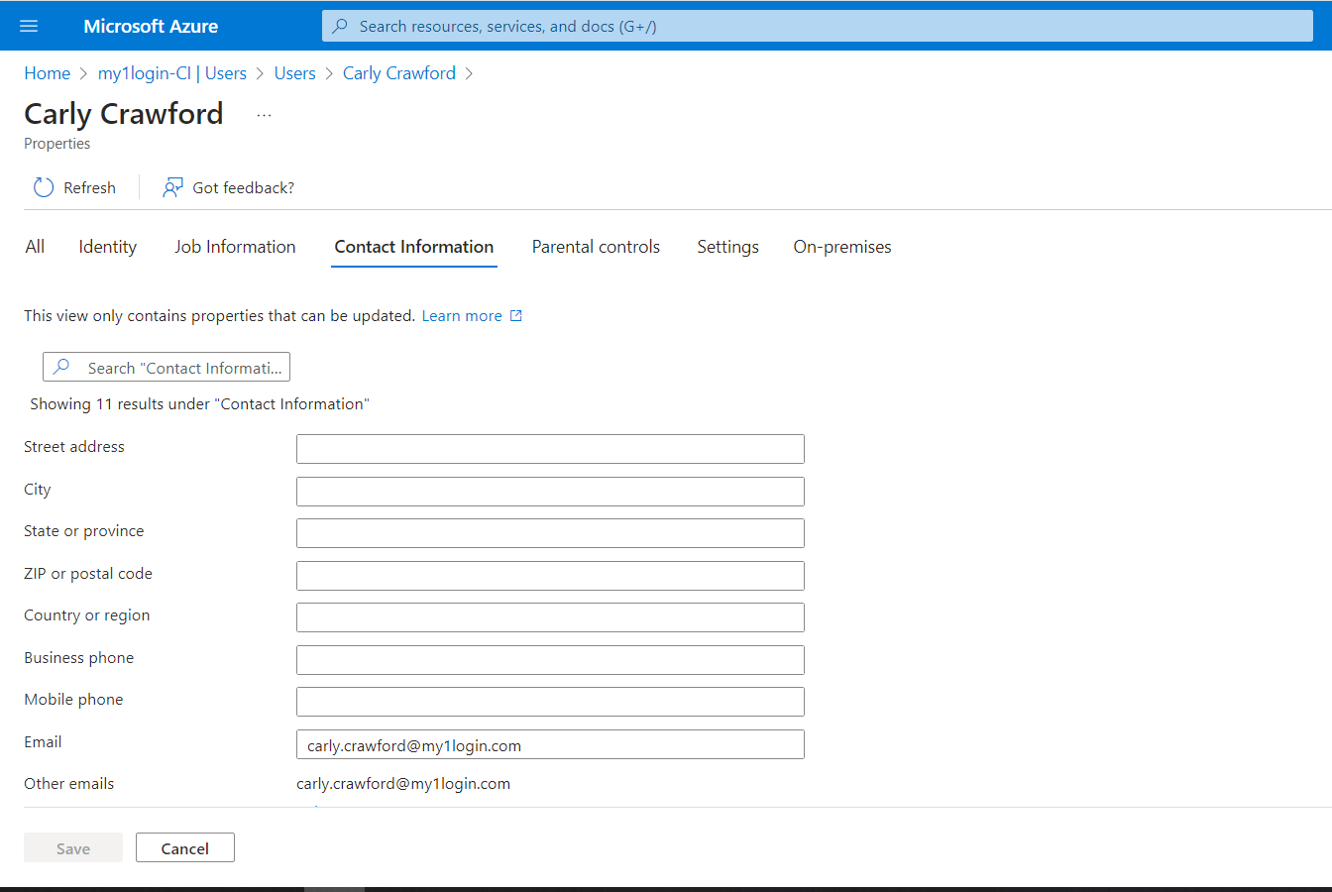
Task: Open the ellipsis more options menu
Action: pos(264,115)
